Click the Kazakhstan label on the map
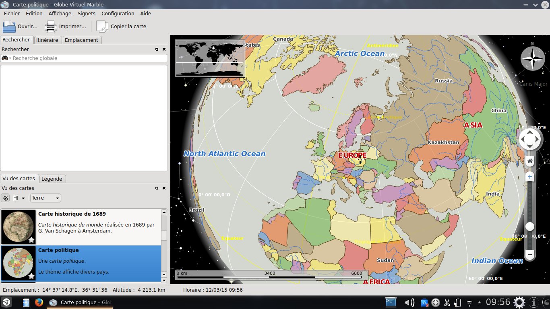This screenshot has height=309, width=550. (x=443, y=142)
